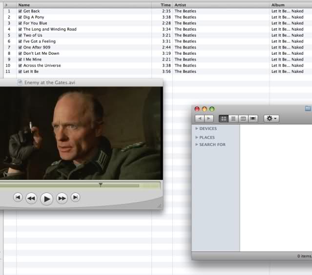Viewport: 312px width, 275px height.
Task: Switch Finder to column view
Action: pyautogui.click(x=243, y=119)
